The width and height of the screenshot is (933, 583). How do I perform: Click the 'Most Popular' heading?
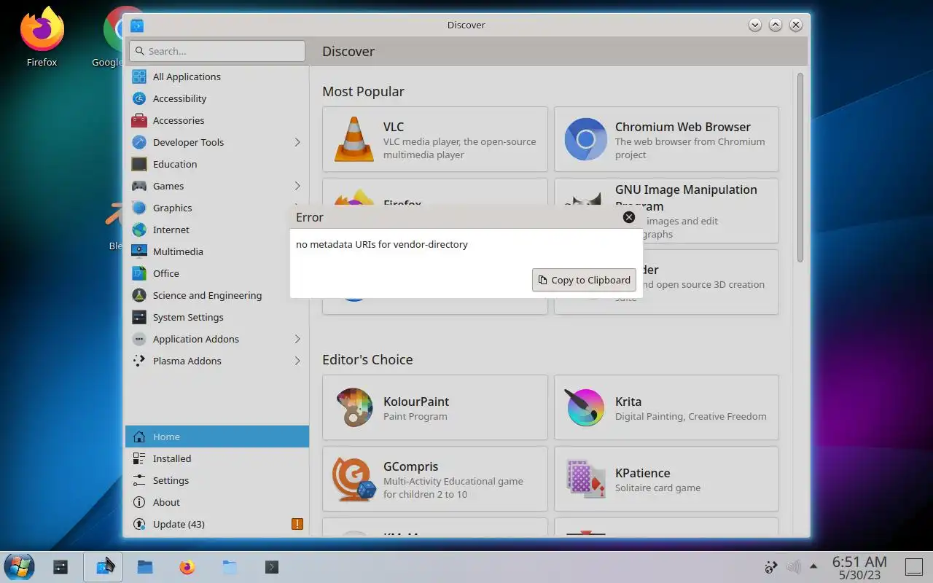pyautogui.click(x=363, y=91)
